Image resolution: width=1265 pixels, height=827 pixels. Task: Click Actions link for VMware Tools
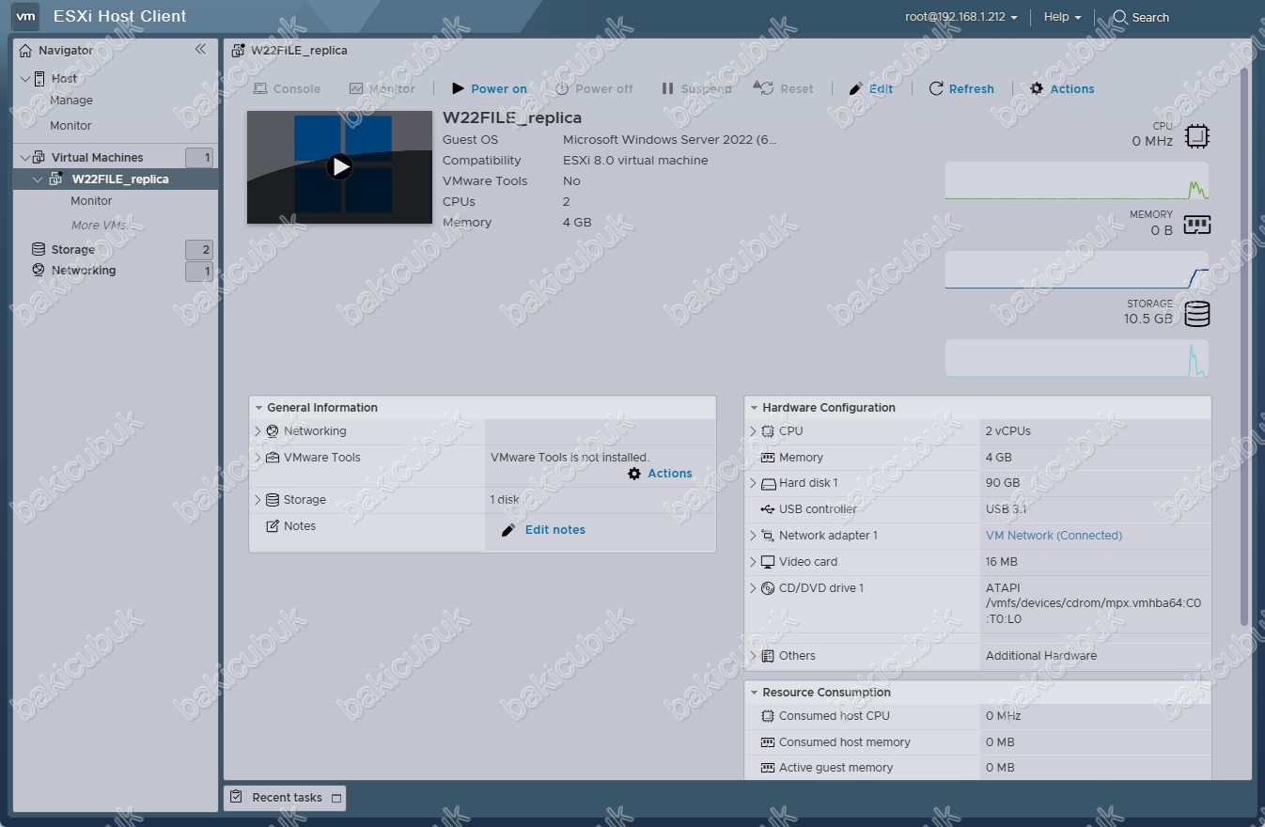pyautogui.click(x=669, y=474)
